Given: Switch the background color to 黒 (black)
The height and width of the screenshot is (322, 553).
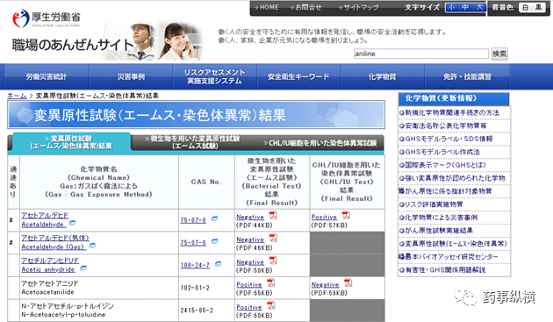Looking at the screenshot, I should [x=538, y=7].
